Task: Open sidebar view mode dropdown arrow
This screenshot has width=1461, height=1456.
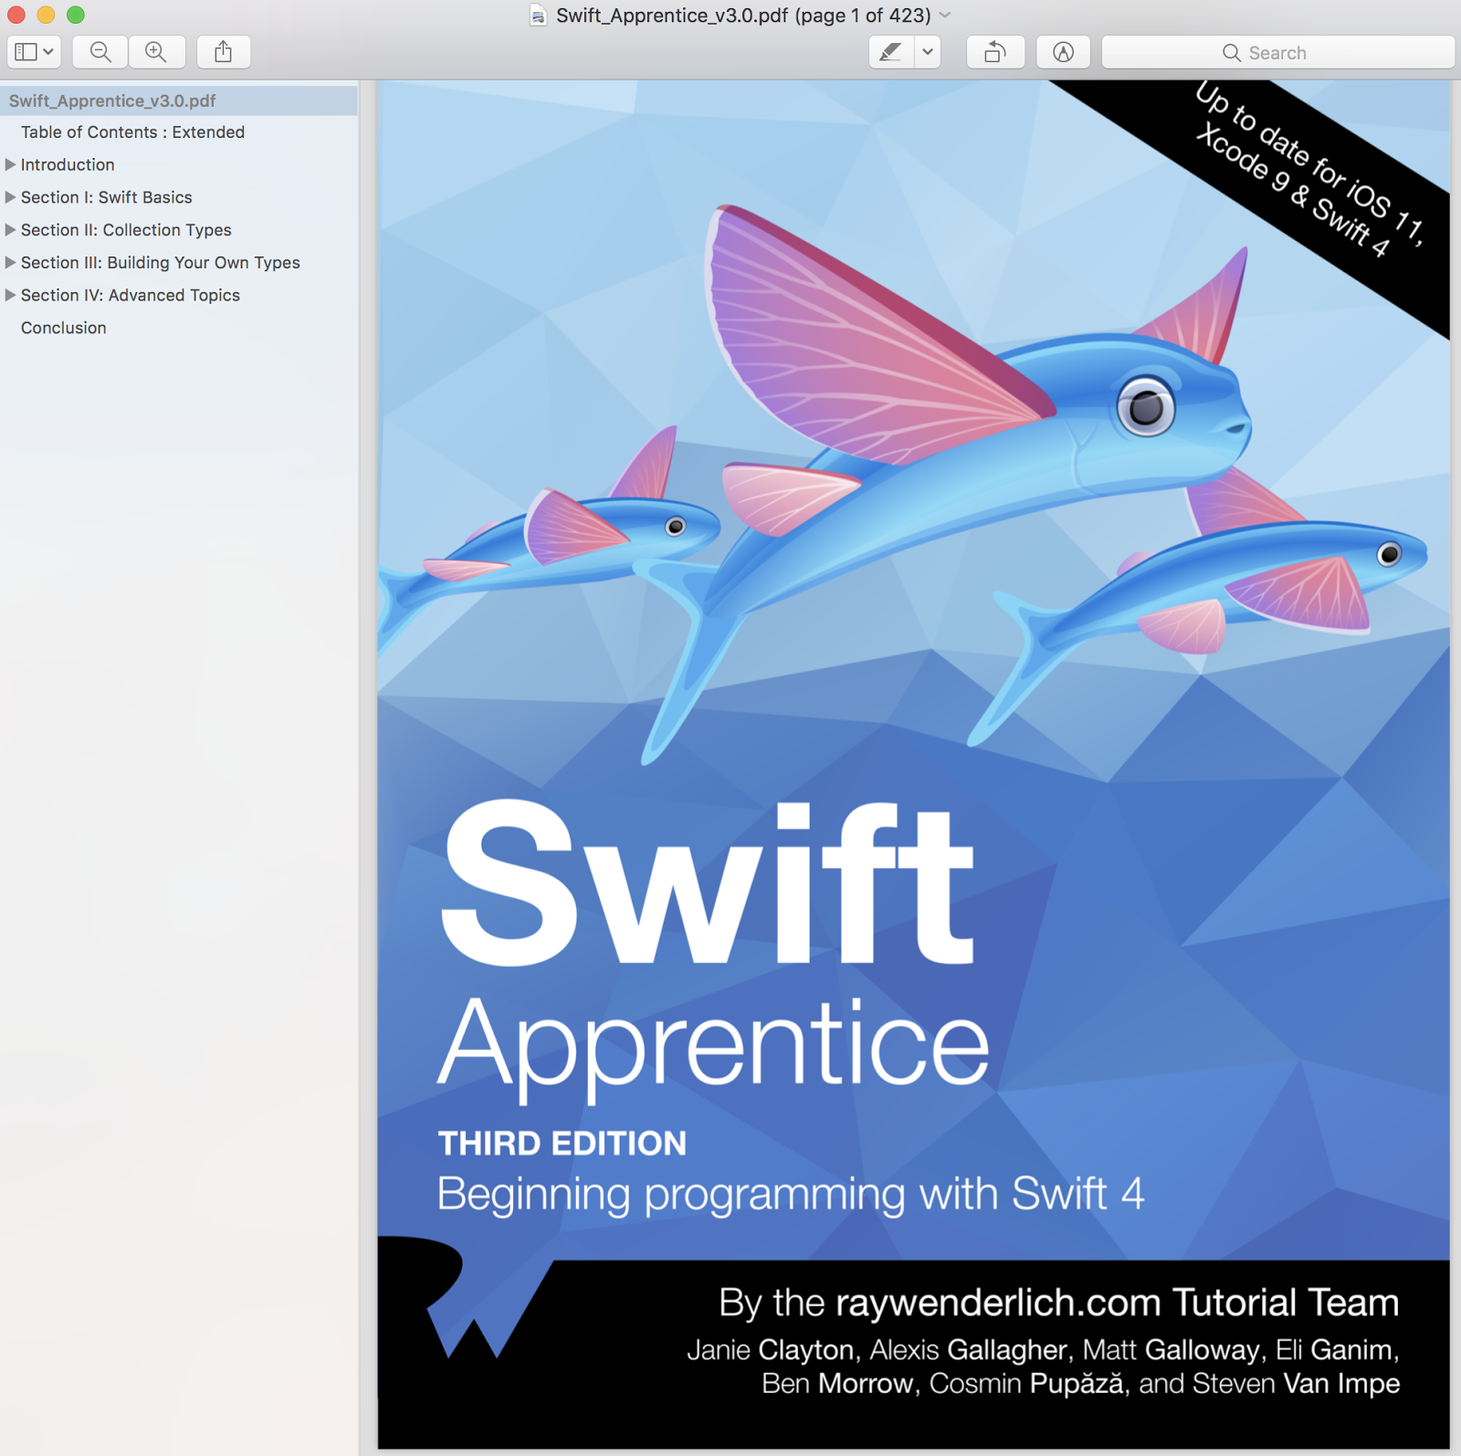Action: click(x=48, y=52)
